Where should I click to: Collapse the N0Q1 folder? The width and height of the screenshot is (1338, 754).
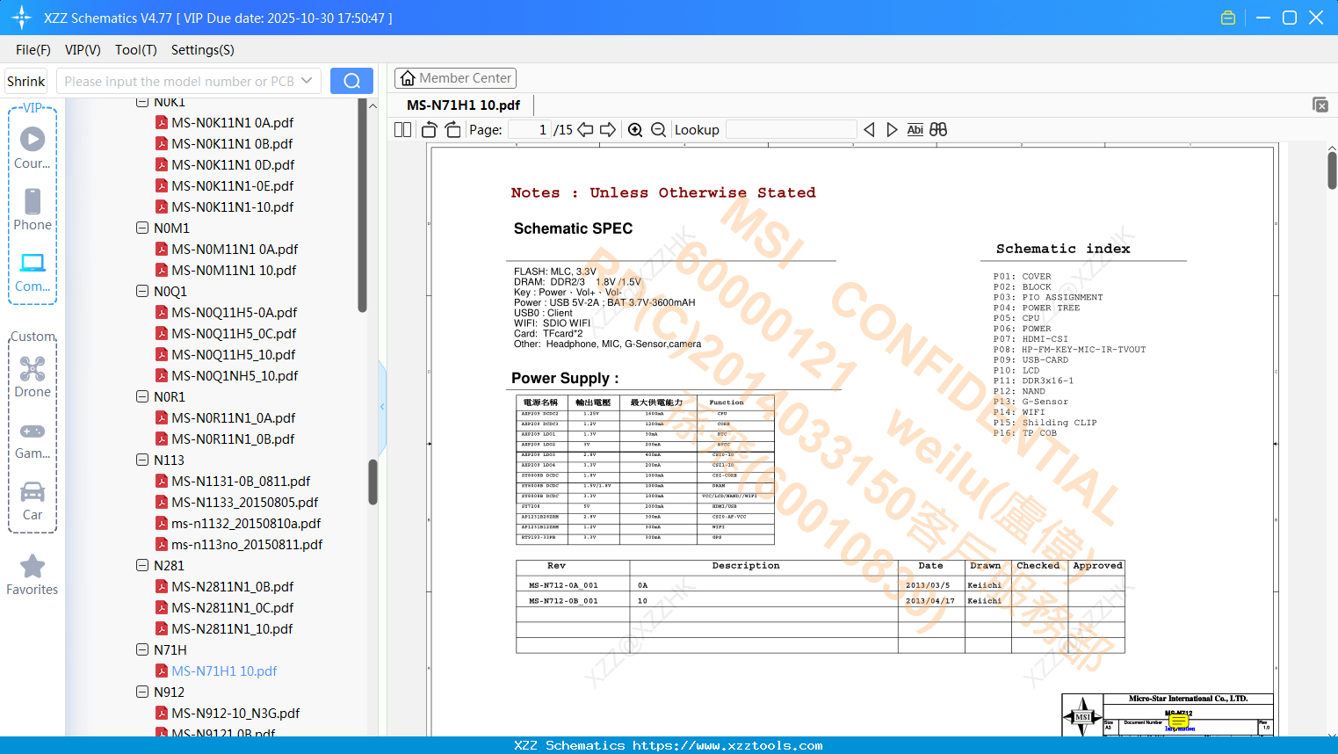pyautogui.click(x=142, y=291)
